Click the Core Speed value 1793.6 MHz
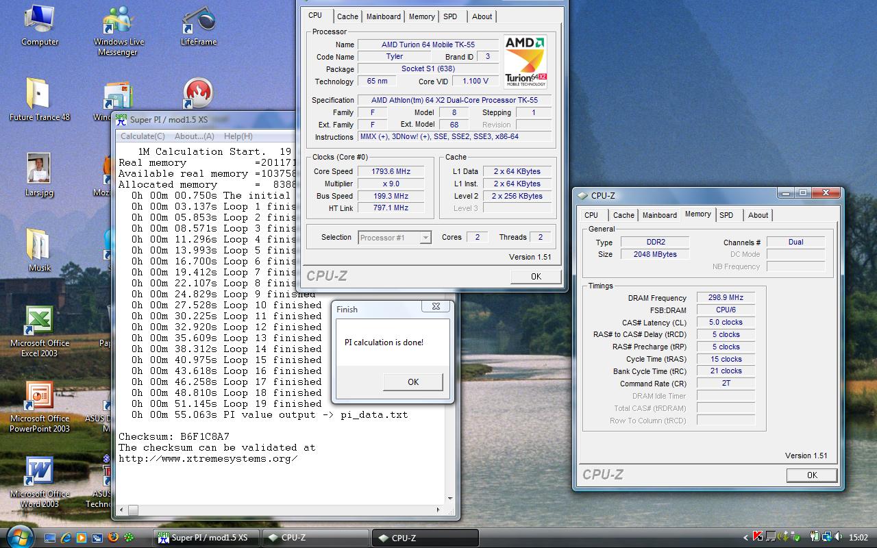Screen dimensions: 877x548 click(391, 171)
